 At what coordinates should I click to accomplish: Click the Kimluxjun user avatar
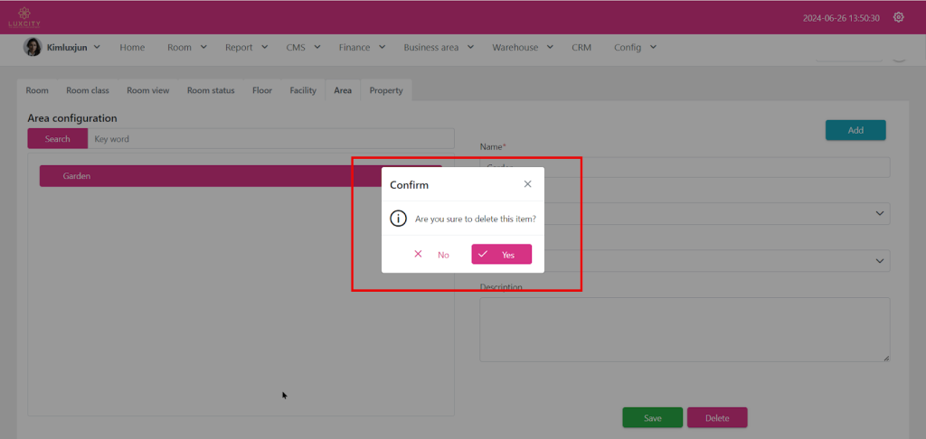(32, 47)
